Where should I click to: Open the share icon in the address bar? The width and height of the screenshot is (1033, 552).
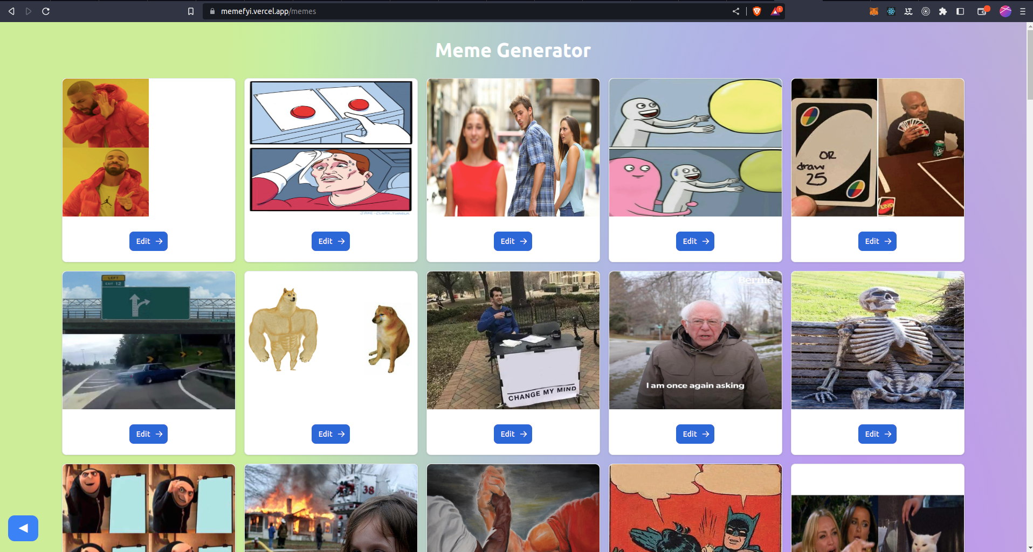[x=736, y=11]
